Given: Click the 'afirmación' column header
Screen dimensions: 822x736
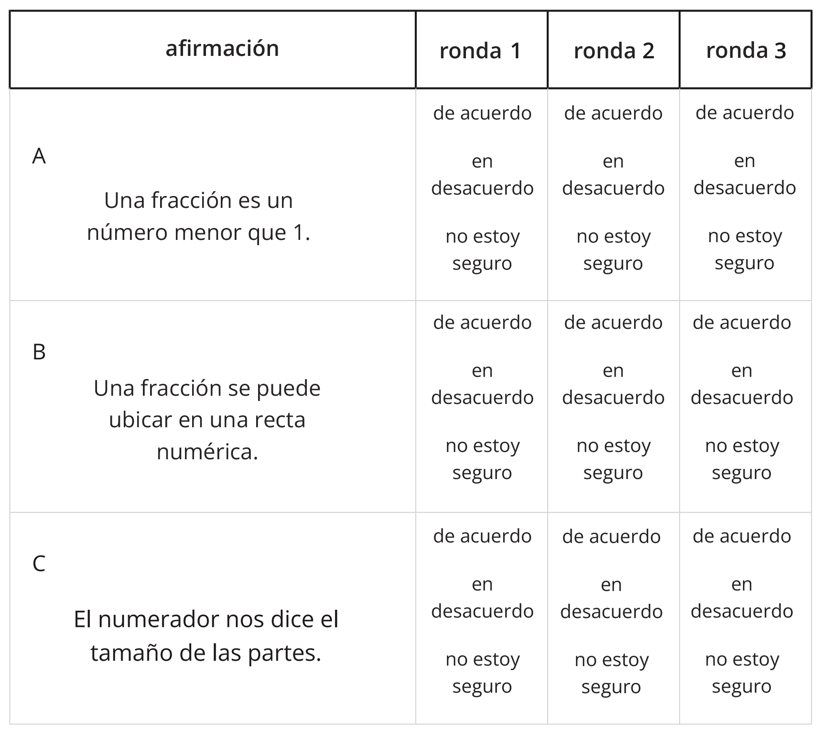Looking at the screenshot, I should 222,49.
